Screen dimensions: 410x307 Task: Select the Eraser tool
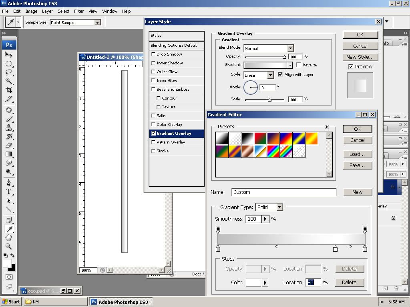click(9, 146)
